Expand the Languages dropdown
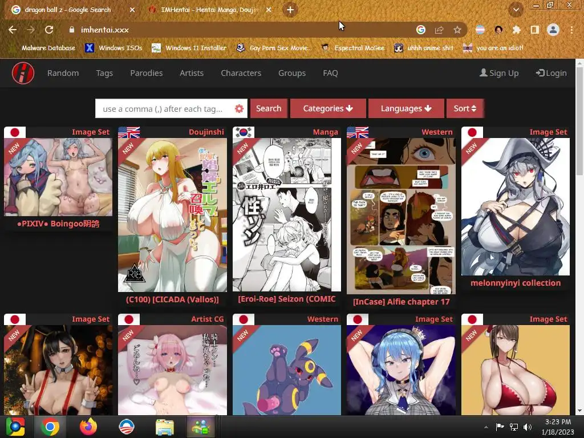This screenshot has width=584, height=438. click(x=406, y=108)
